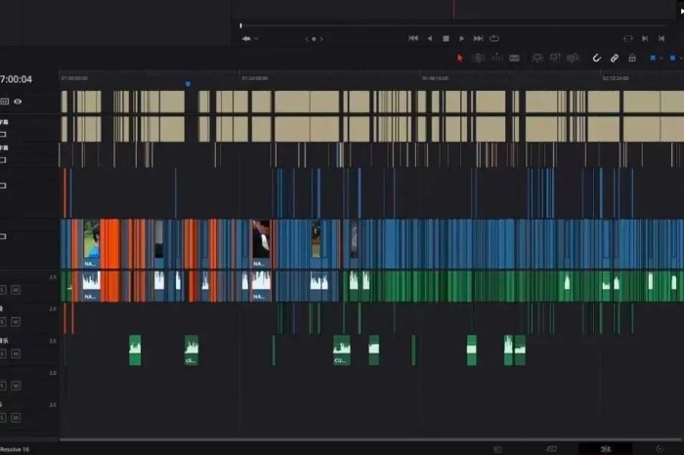Jump to first frame transport button

[x=413, y=38]
